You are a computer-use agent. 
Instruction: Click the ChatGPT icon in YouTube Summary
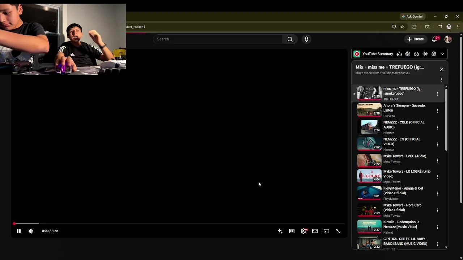pos(408,54)
